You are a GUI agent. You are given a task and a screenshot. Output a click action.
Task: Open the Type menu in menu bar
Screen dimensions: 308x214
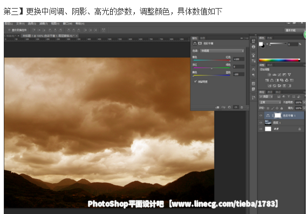tap(20, 24)
